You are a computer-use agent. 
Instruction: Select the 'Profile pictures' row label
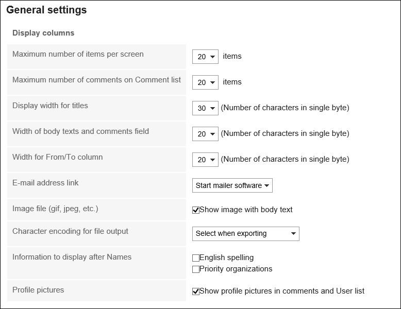(38, 290)
